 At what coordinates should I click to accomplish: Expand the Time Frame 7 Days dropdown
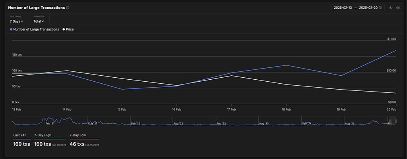coord(17,21)
